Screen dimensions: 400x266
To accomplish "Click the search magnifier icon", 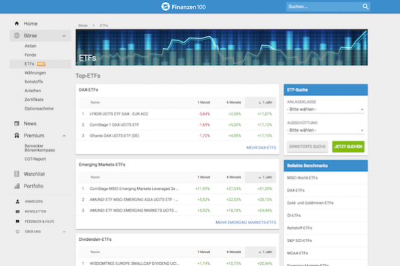I will coord(365,6).
